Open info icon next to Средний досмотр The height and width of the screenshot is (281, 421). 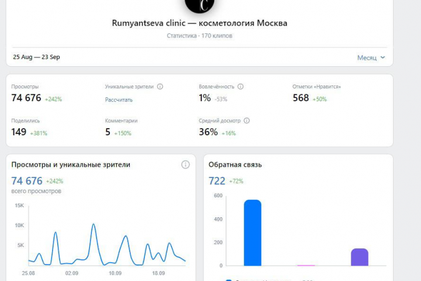pyautogui.click(x=247, y=121)
